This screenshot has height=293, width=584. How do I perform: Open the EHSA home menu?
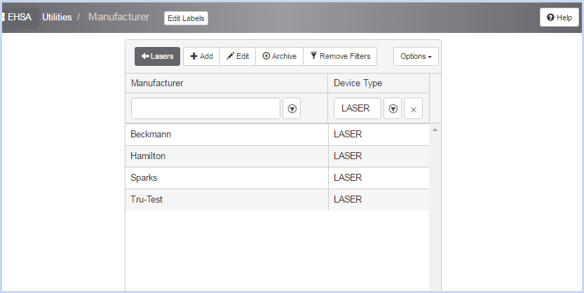[20, 18]
